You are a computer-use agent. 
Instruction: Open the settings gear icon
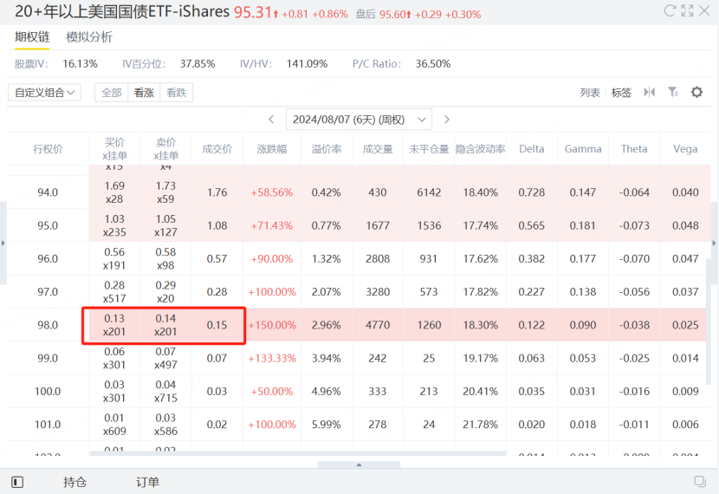point(696,92)
